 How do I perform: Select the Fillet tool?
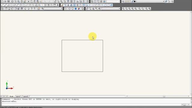pos(108,5)
